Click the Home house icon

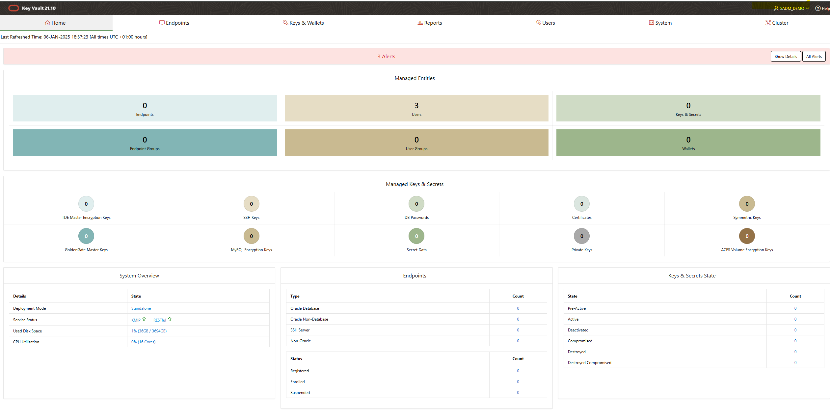click(x=47, y=23)
